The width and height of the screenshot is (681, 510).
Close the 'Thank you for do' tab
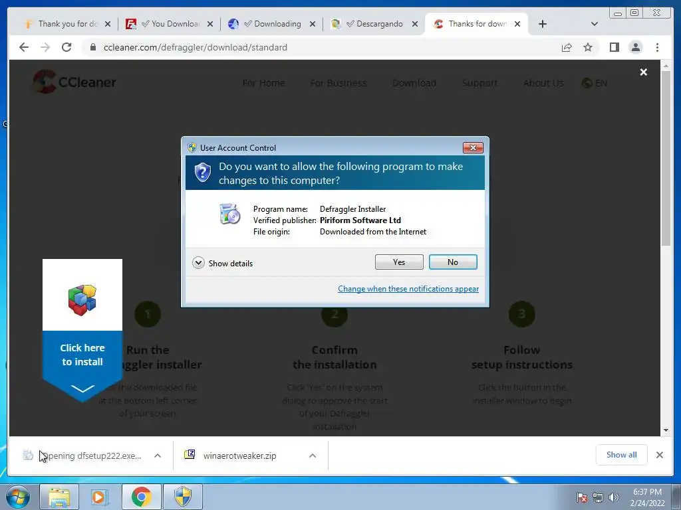pyautogui.click(x=108, y=24)
